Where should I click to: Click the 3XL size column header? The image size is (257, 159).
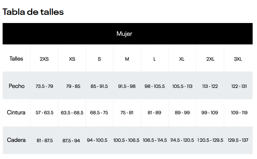(x=238, y=59)
